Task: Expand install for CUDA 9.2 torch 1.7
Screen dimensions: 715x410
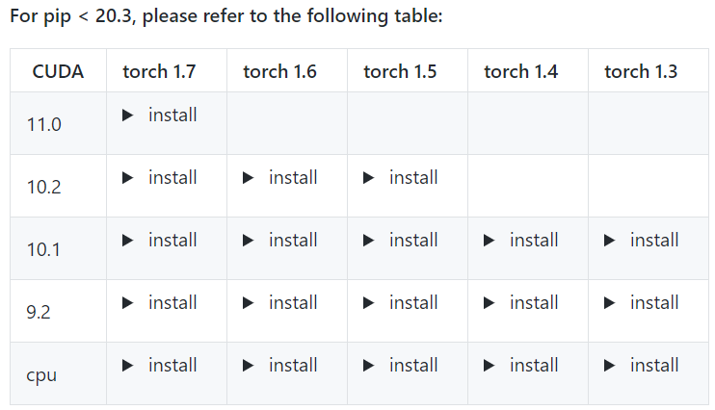Action: click(161, 303)
